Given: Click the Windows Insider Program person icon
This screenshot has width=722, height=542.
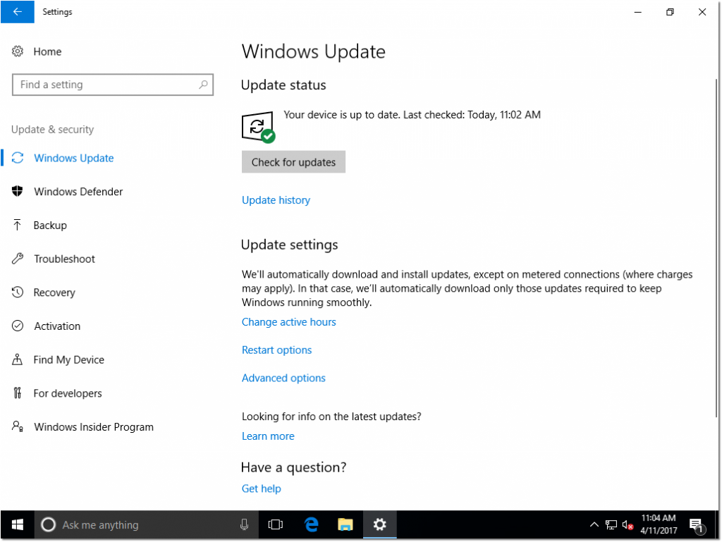Looking at the screenshot, I should pyautogui.click(x=18, y=426).
